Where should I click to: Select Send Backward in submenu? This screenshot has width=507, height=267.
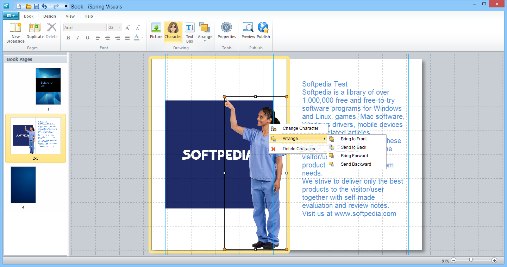tap(357, 164)
